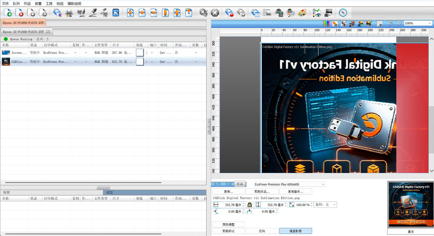Open the painter palette color icon
Screen dimensions: 434x236
302,13
